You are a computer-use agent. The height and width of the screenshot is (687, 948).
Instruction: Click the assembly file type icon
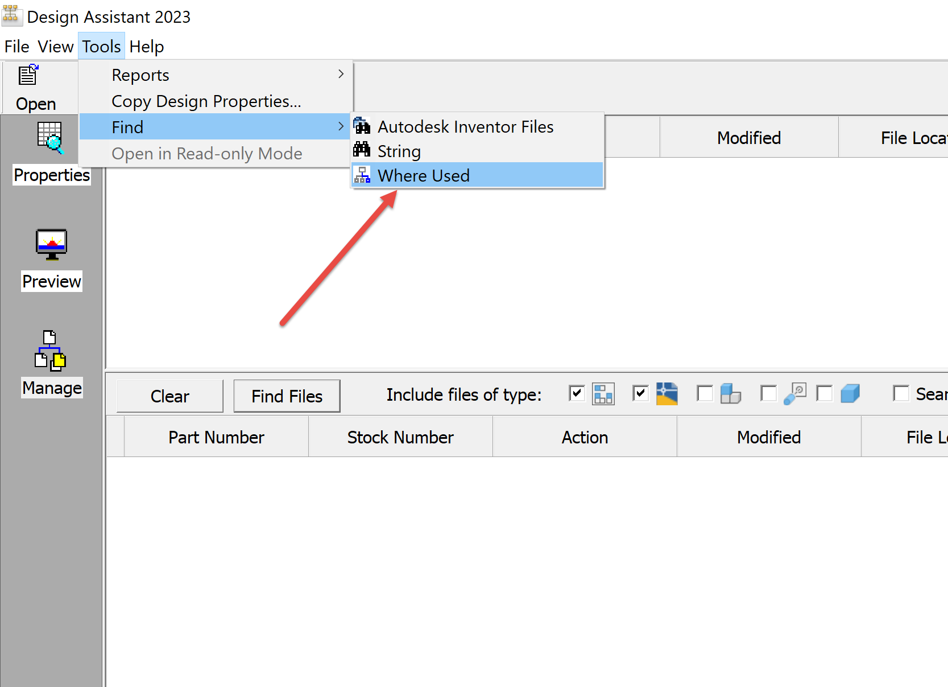click(x=603, y=393)
